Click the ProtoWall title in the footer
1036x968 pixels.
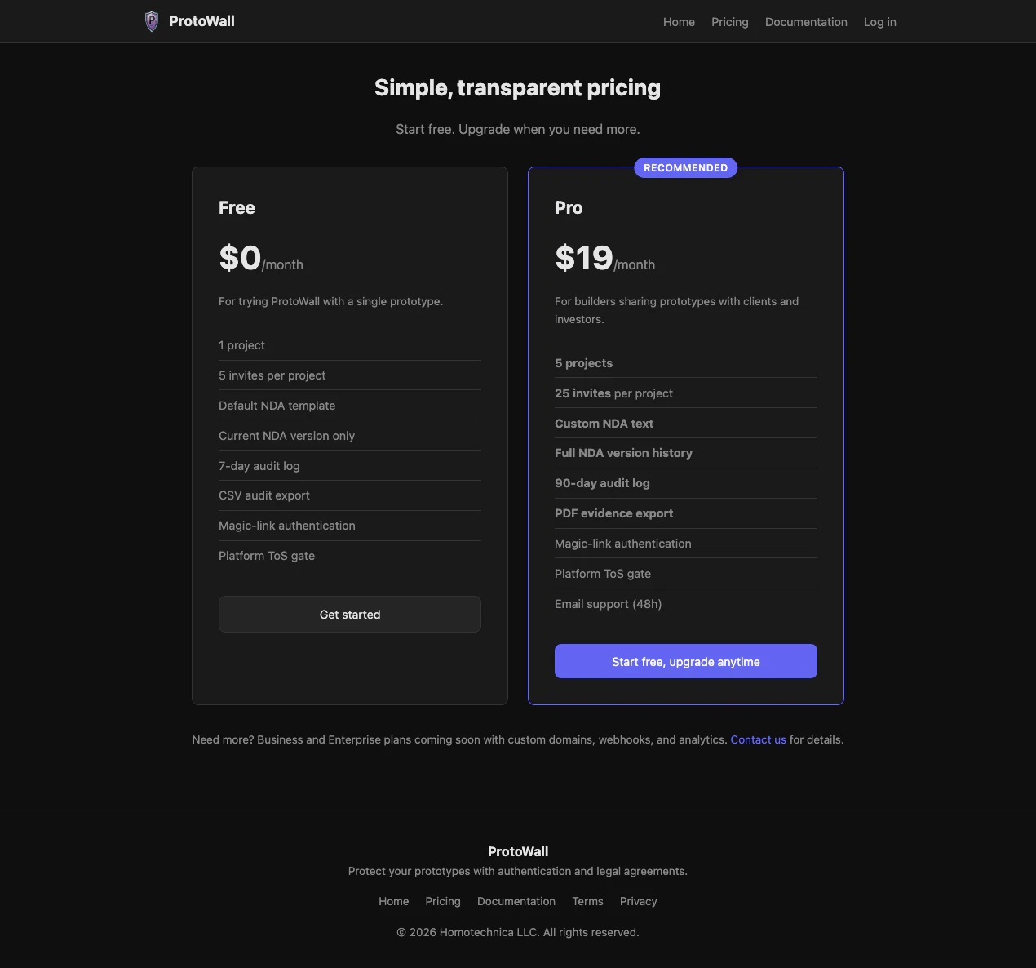coord(517,851)
